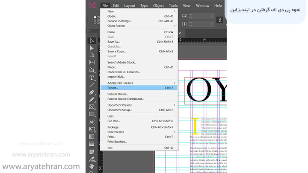This screenshot has height=173, width=308.
Task: Select the Type tool
Action: click(92, 78)
